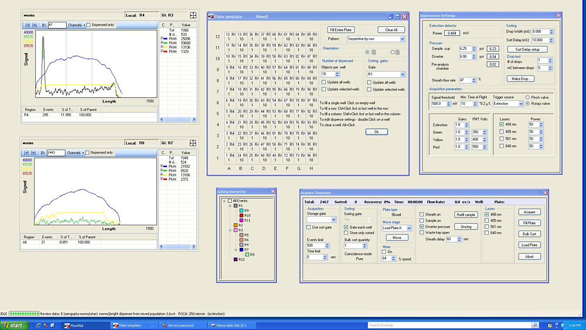Collapse the R7 node in Gating hierarchy
This screenshot has width=586, height=330.
235,250
